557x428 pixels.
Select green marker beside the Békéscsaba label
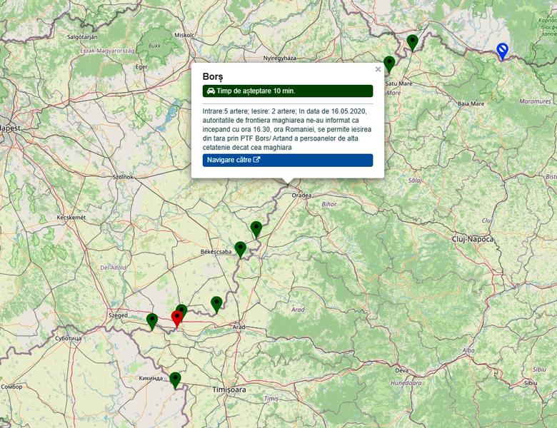pyautogui.click(x=240, y=249)
